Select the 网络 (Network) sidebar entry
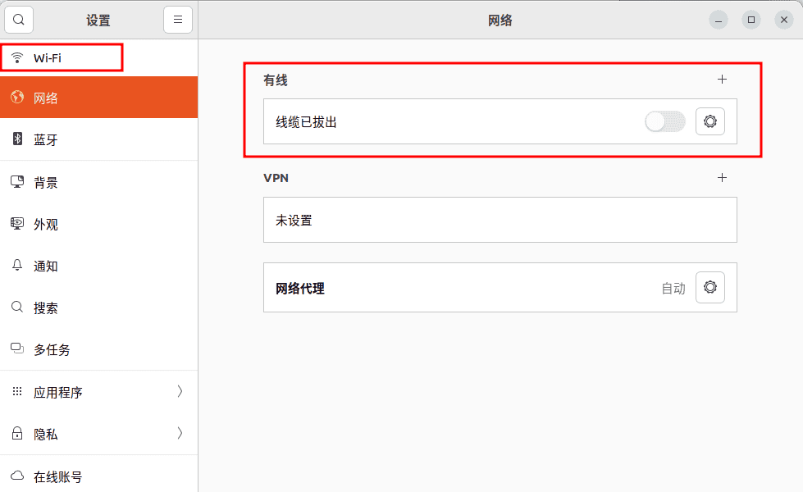This screenshot has height=492, width=803. (49, 97)
